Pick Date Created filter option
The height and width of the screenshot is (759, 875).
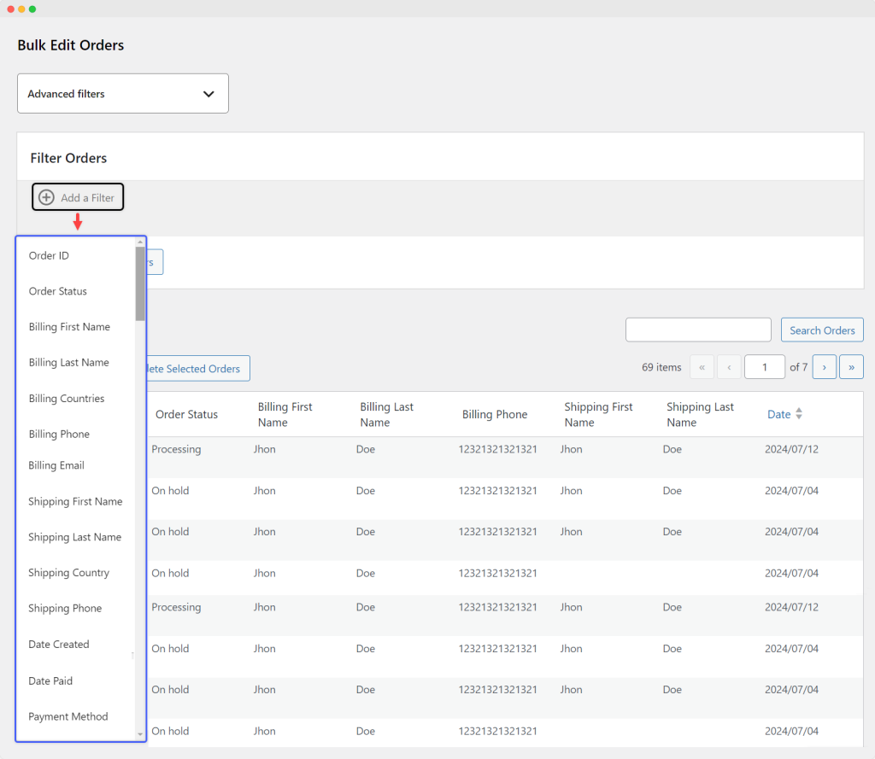[x=59, y=645]
